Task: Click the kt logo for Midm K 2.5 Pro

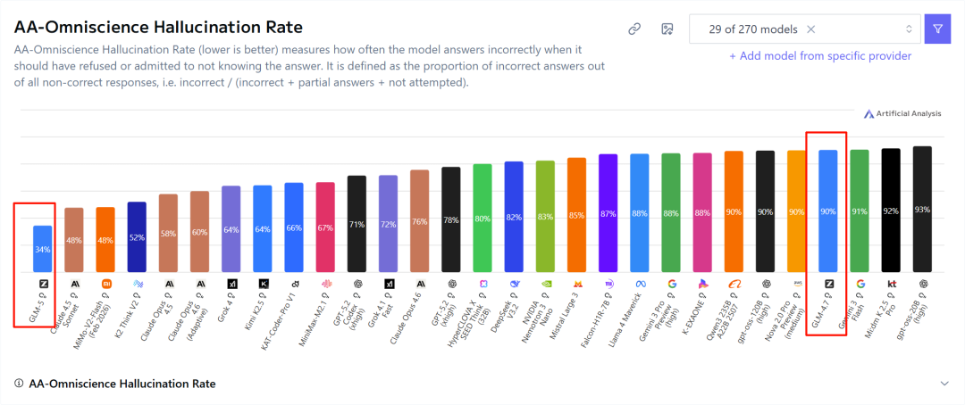Action: pos(891,284)
